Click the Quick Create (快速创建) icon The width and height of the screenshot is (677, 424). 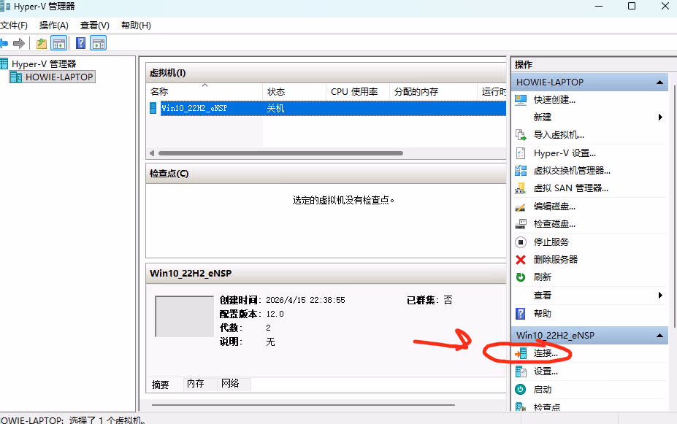[521, 99]
